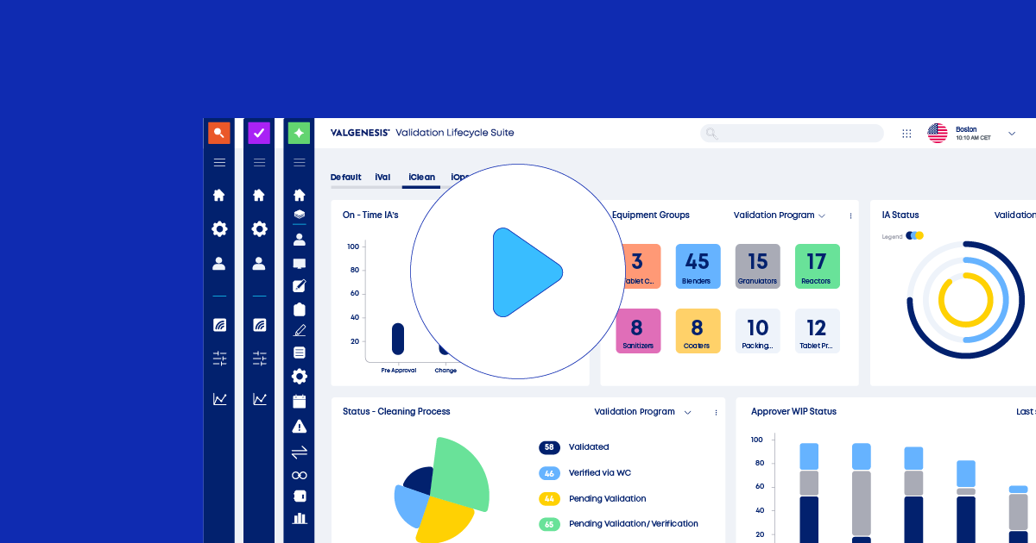Open the Boston location dropdown chevron

(1012, 134)
